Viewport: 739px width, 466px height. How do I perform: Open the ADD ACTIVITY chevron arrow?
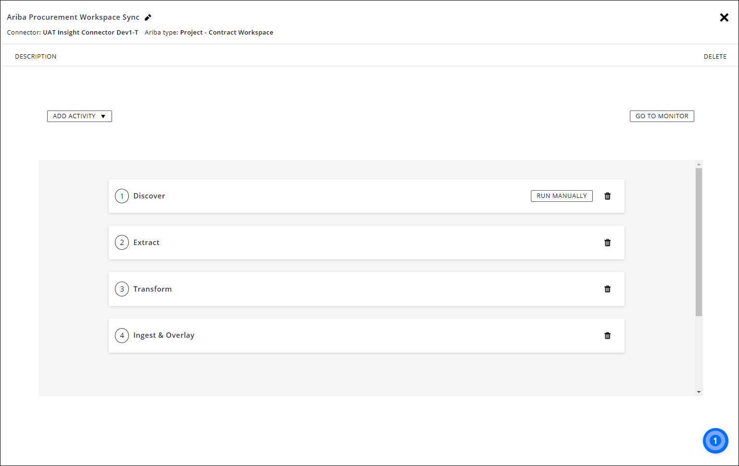[x=103, y=116]
